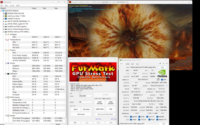Click the GPU Shark button in FurMark
The height and width of the screenshot is (125, 200).
point(86,109)
